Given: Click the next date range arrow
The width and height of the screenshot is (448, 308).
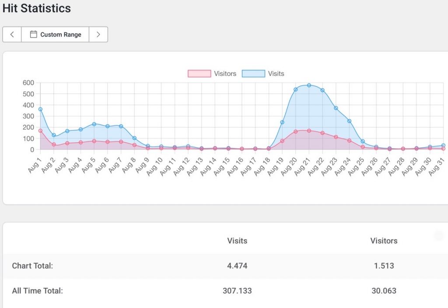Looking at the screenshot, I should click(x=98, y=35).
